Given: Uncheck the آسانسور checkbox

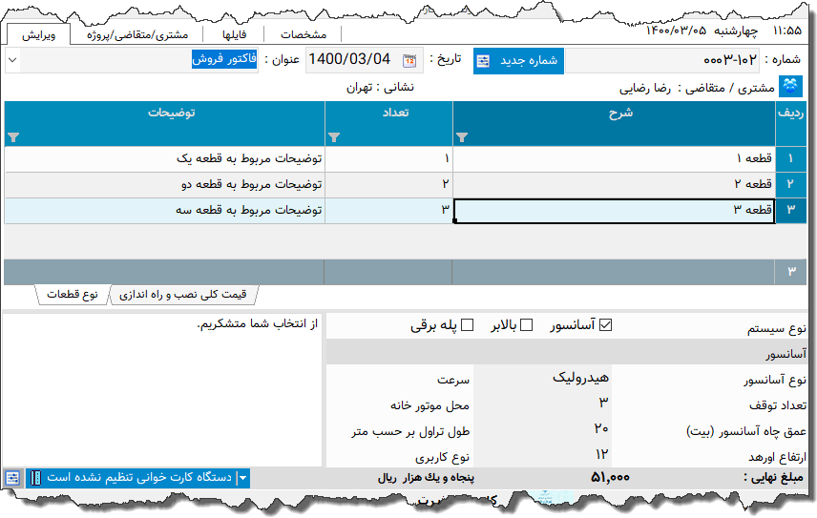Looking at the screenshot, I should tap(605, 325).
